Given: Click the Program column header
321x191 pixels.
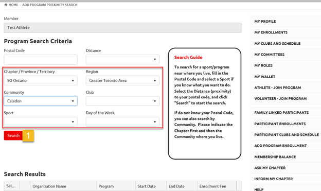Looking at the screenshot, I should point(116,186).
